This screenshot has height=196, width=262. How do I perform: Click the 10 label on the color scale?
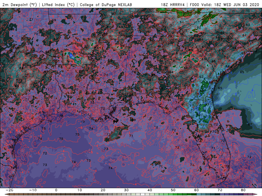pyautogui.click(x=80, y=190)
